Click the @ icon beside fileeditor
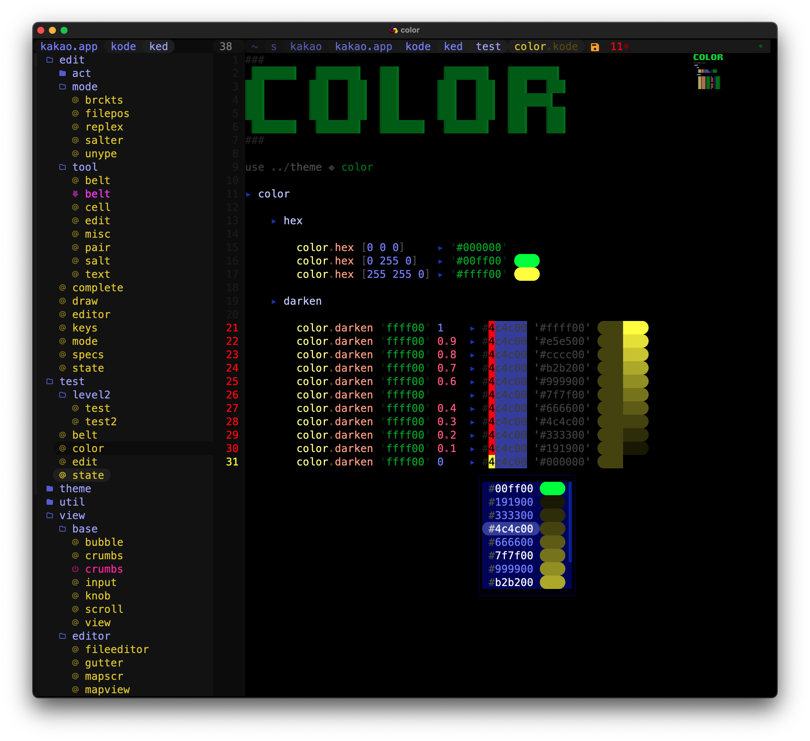810x741 pixels. click(75, 649)
